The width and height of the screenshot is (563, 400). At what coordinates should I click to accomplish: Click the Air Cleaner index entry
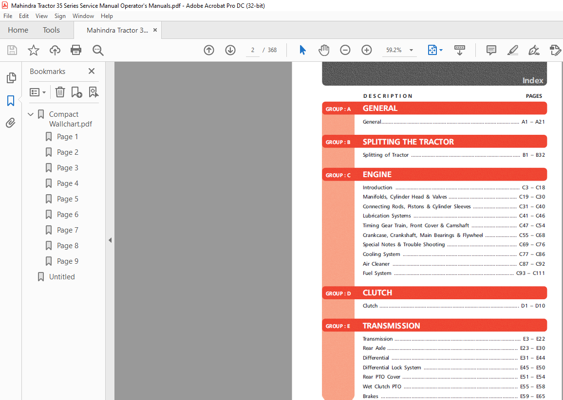(453, 264)
